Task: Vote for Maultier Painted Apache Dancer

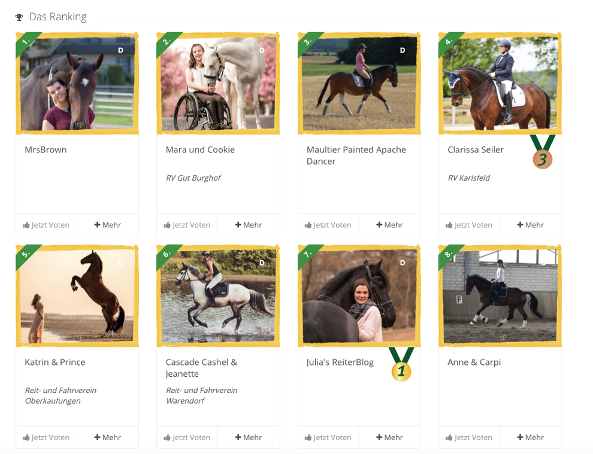Action: point(328,225)
